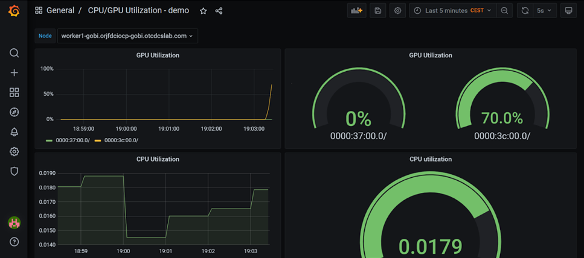Open the search dashboards icon
The width and height of the screenshot is (584, 258).
(14, 53)
